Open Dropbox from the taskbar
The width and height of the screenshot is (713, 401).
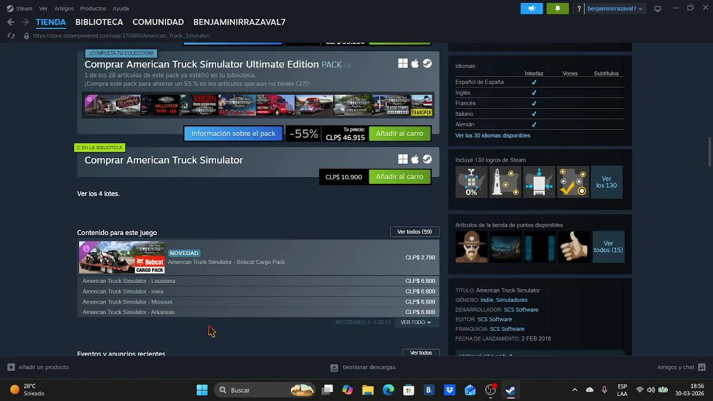pyautogui.click(x=450, y=390)
